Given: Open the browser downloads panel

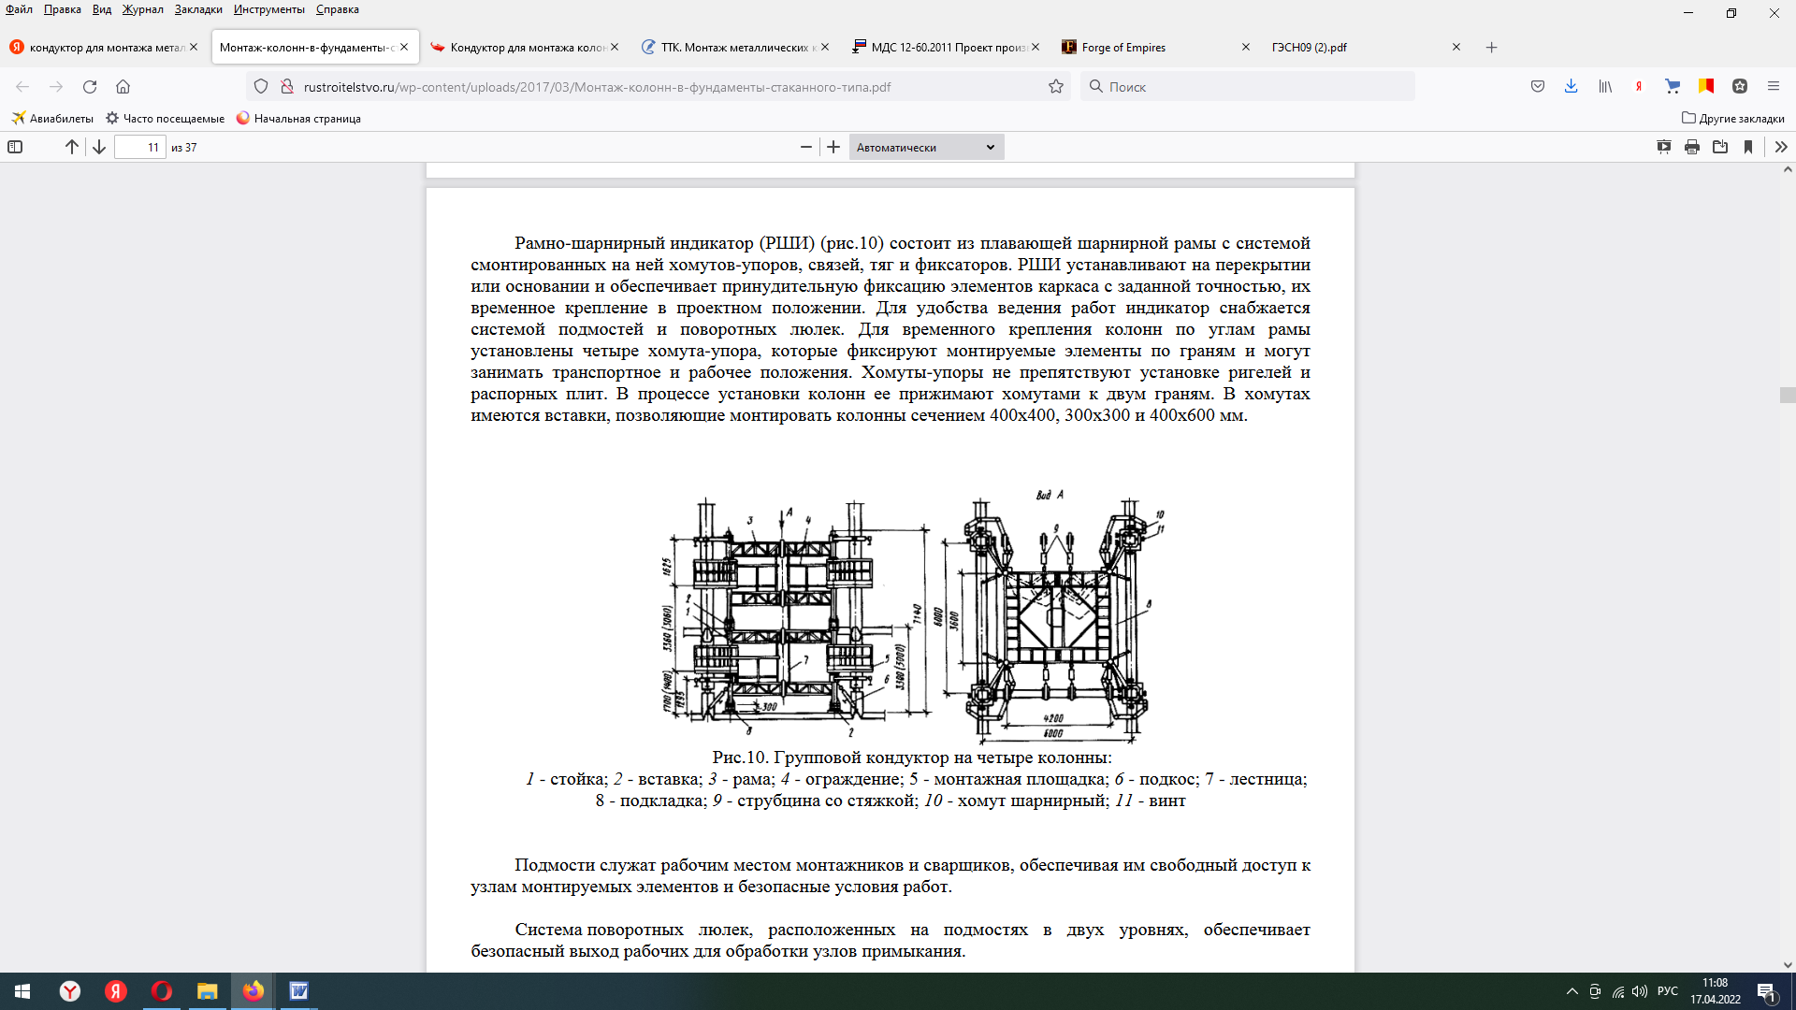Looking at the screenshot, I should coord(1571,86).
